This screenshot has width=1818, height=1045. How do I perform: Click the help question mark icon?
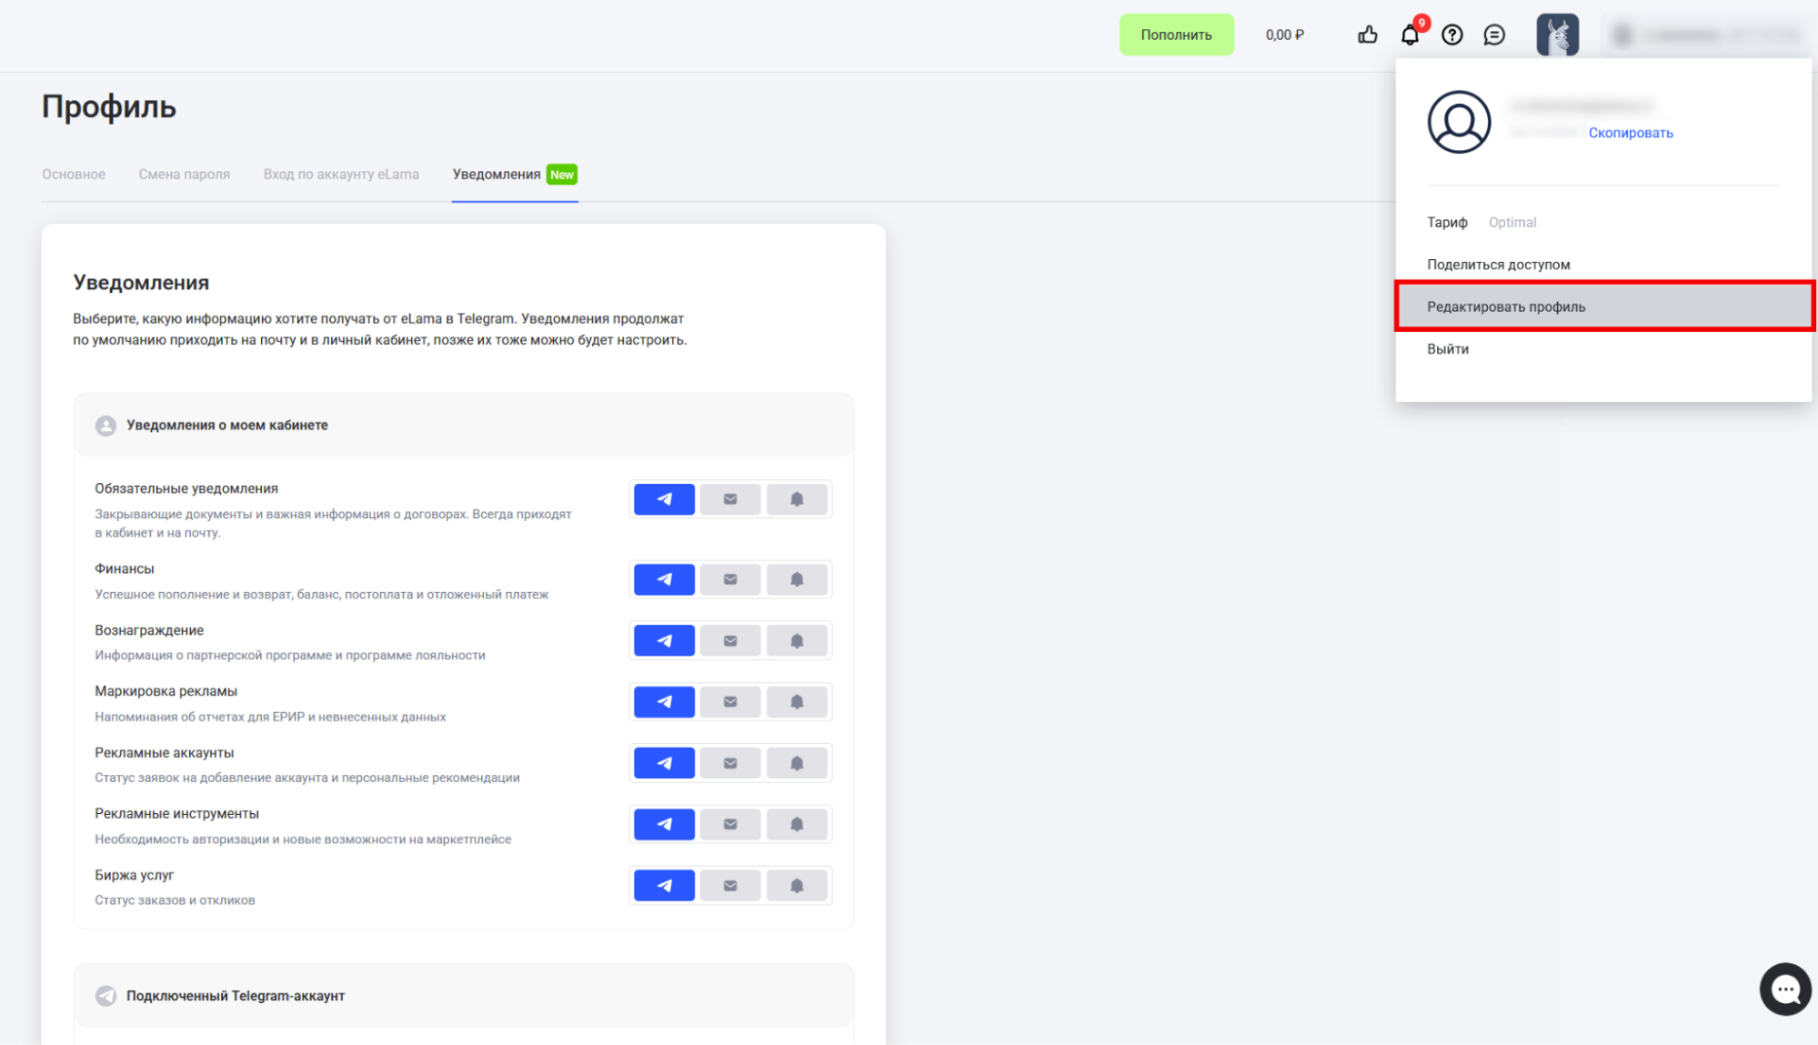point(1452,35)
